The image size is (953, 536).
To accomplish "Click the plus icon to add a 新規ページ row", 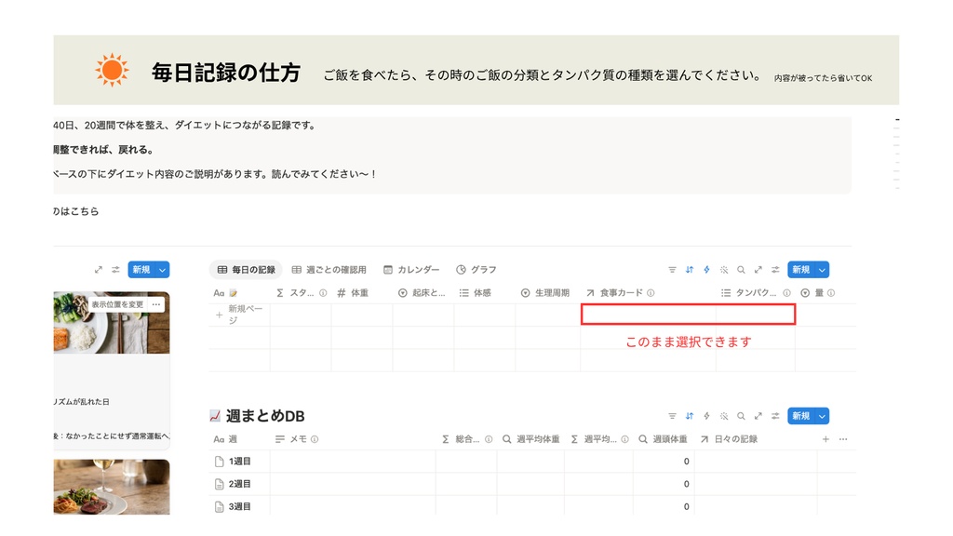I will pos(219,315).
